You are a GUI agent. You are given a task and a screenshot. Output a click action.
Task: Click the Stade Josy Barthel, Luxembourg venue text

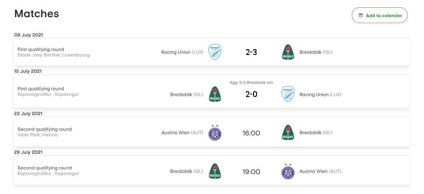pos(53,55)
